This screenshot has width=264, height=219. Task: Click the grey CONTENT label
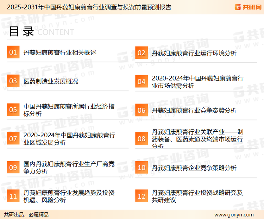click(x=56, y=32)
